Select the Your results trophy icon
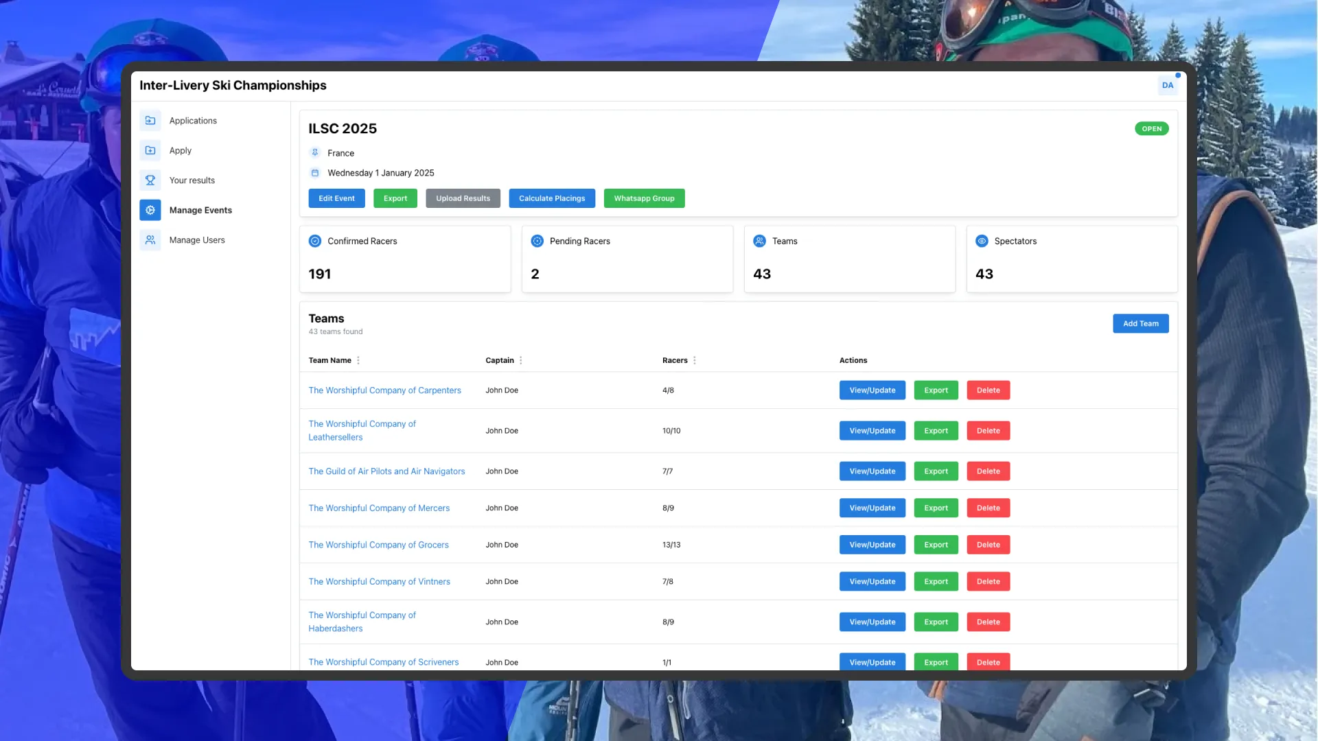The image size is (1318, 741). (x=150, y=180)
